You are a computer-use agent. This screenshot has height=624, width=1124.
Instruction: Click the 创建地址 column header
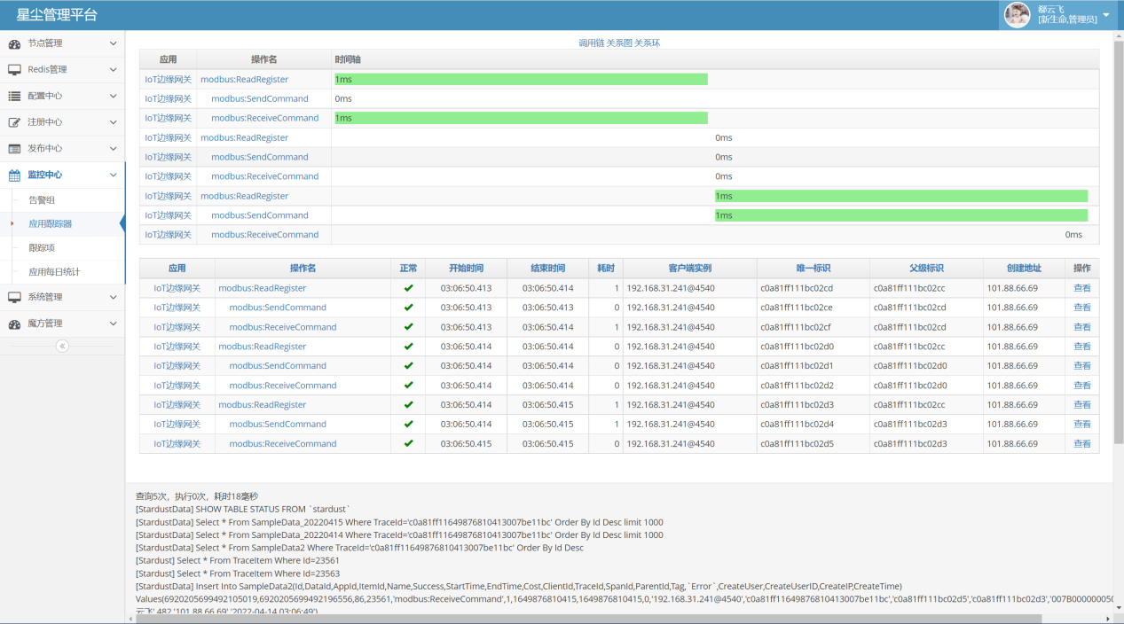click(x=1024, y=269)
